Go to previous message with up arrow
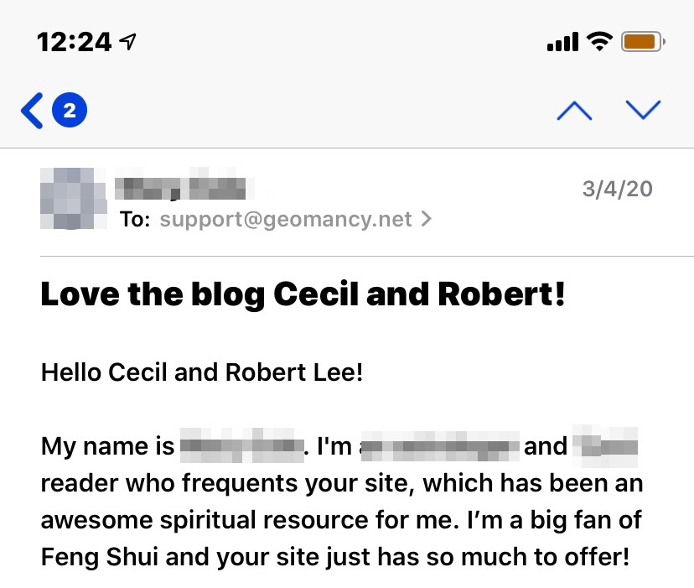This screenshot has height=588, width=694. [x=574, y=111]
